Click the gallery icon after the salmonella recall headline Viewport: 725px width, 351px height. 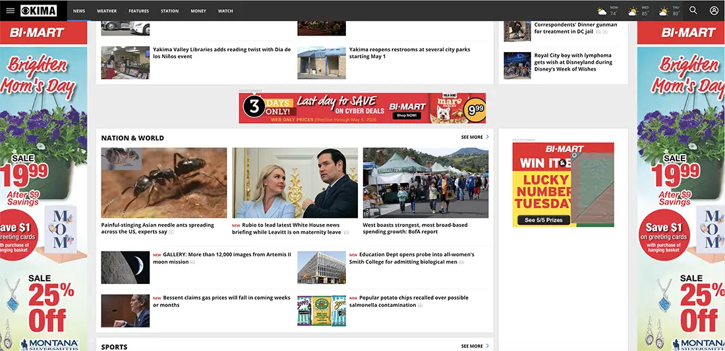[420, 306]
